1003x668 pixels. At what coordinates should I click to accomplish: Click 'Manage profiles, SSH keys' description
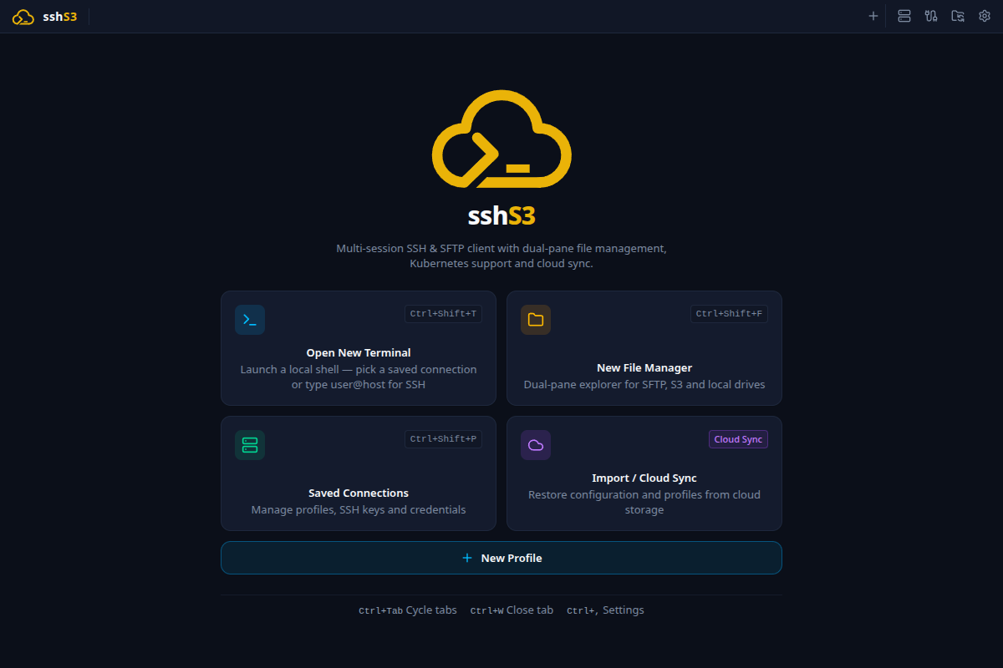coord(359,509)
